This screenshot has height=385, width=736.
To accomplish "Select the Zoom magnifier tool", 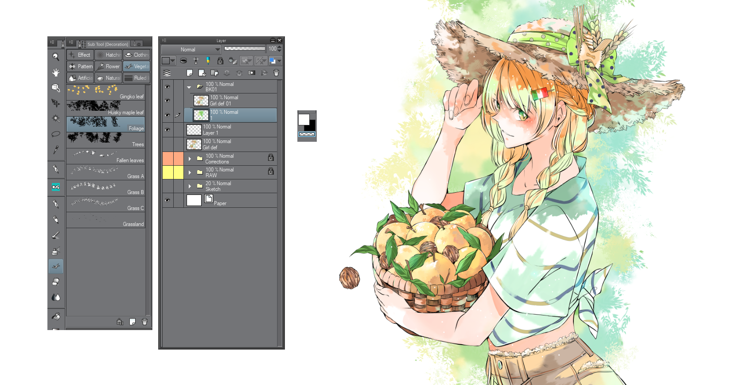I will 56,57.
